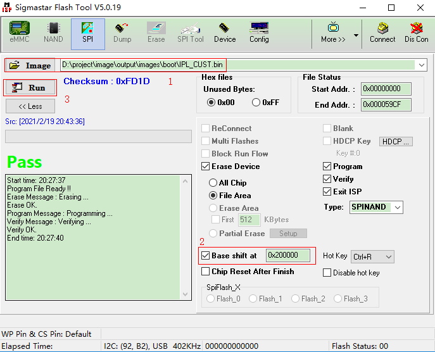435x352 pixels.
Task: Click the 'Src: [2021/2/19 20:43:36]' text
Action: [x=45, y=122]
